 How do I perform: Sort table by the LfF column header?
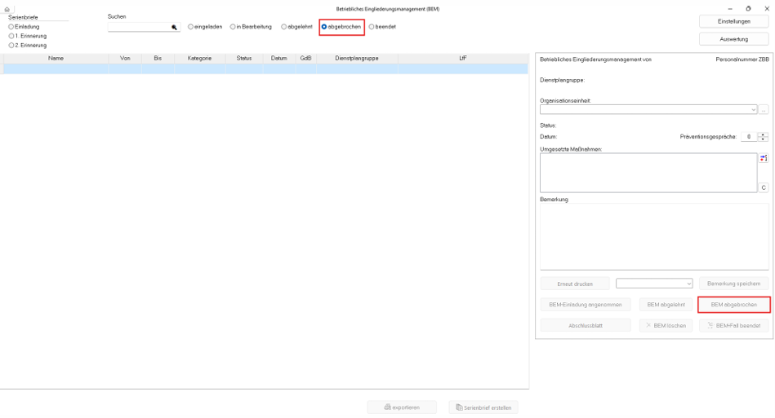coord(462,58)
